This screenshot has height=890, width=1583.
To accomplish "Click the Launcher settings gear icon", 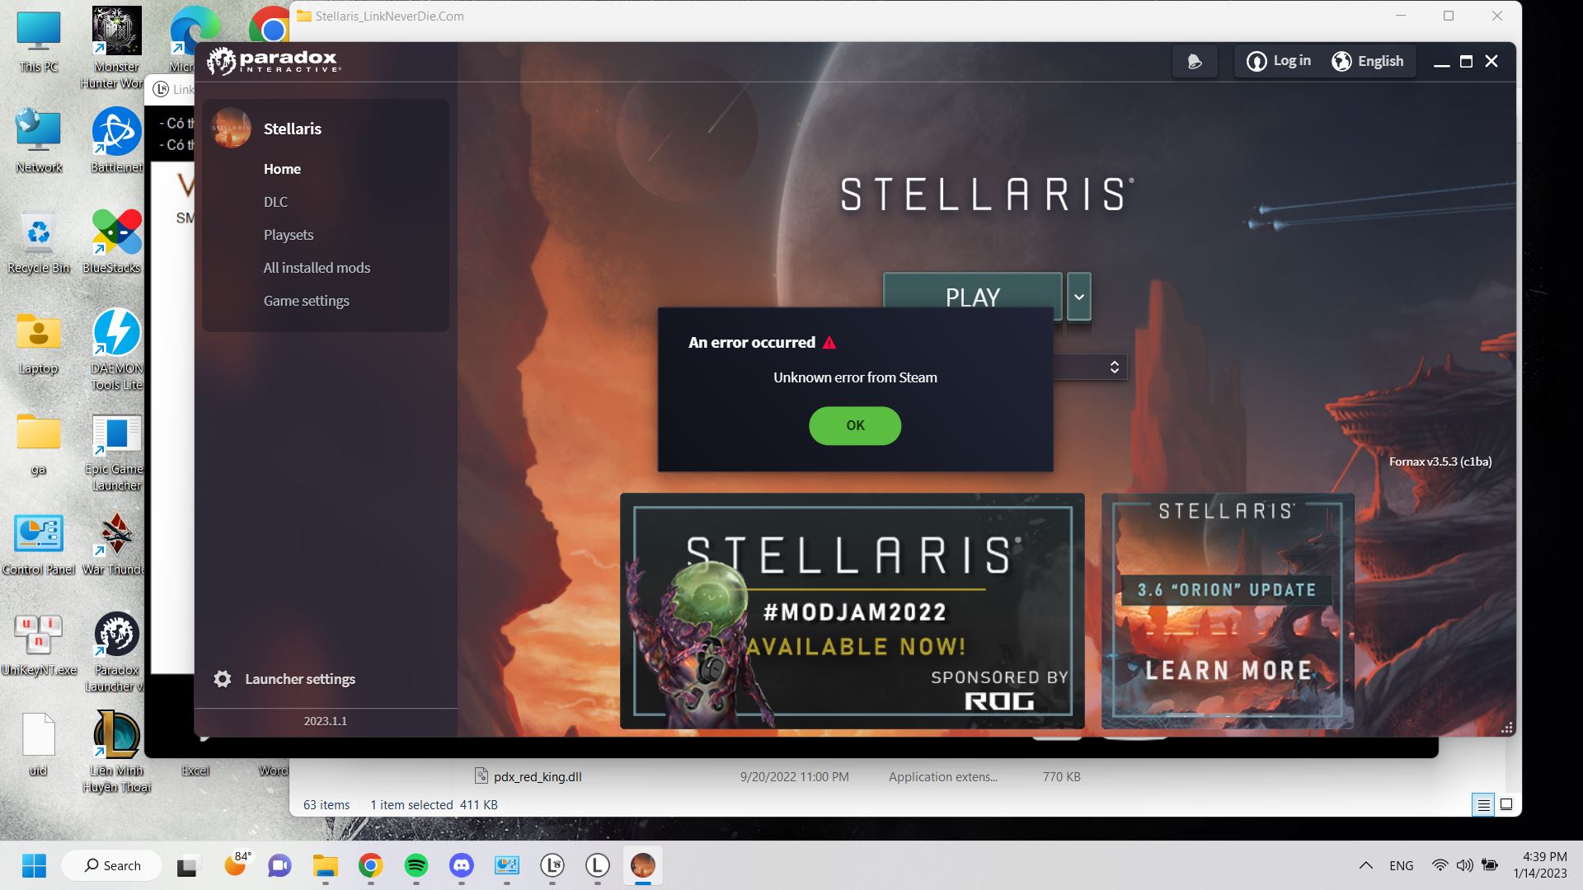I will [x=223, y=678].
